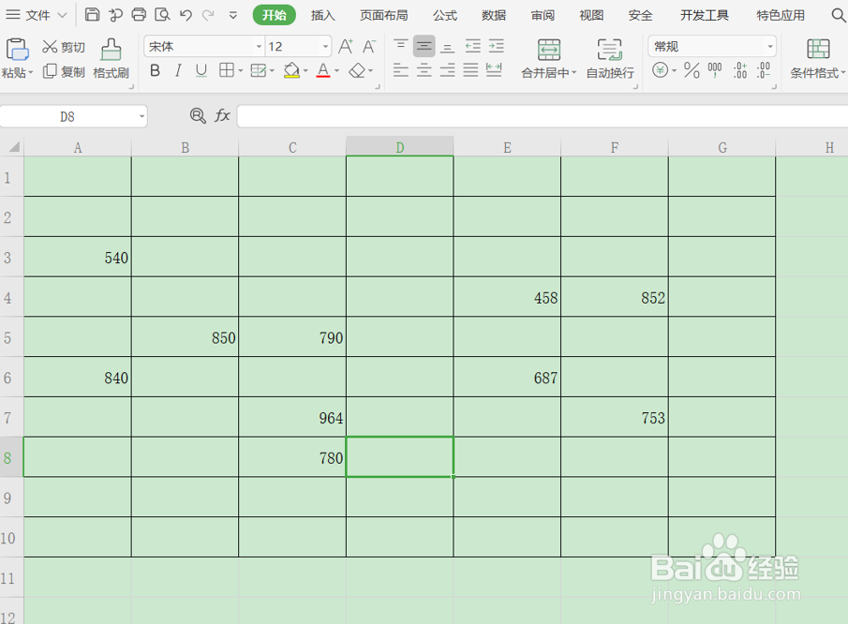The height and width of the screenshot is (624, 848).
Task: Click the 条件格式 button
Action: (x=817, y=58)
